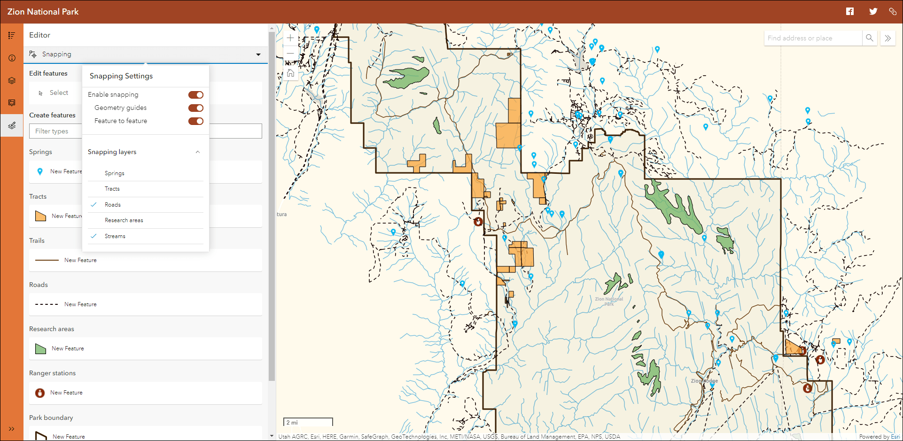The image size is (903, 441).
Task: Open the info sidebar icon
Action: pos(12,58)
